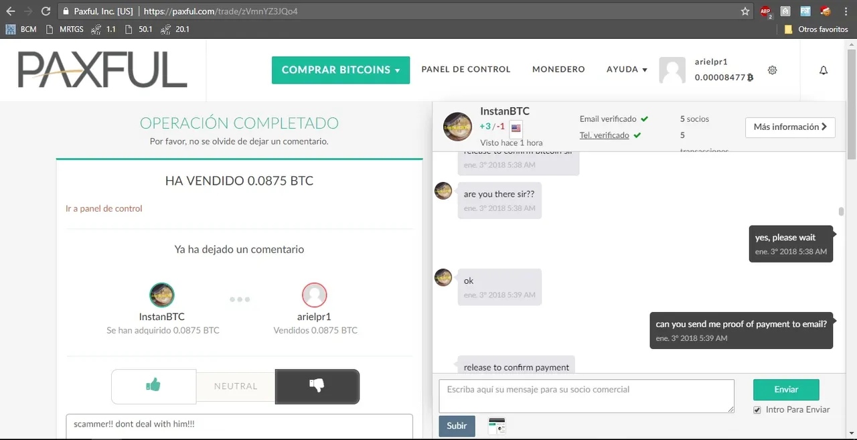
Task: Open the Santa hat cookie extension icon
Action: 826,11
